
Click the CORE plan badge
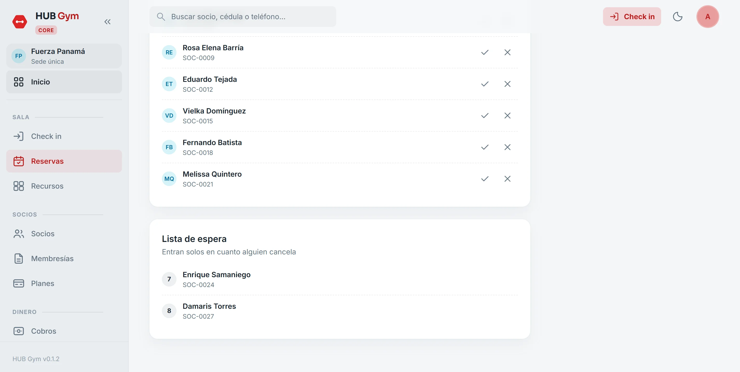pos(46,30)
